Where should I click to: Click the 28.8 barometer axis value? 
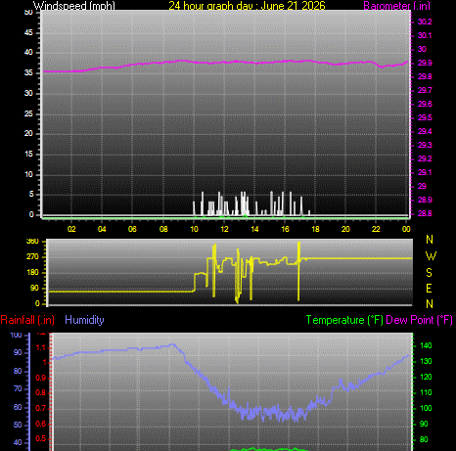pos(425,213)
